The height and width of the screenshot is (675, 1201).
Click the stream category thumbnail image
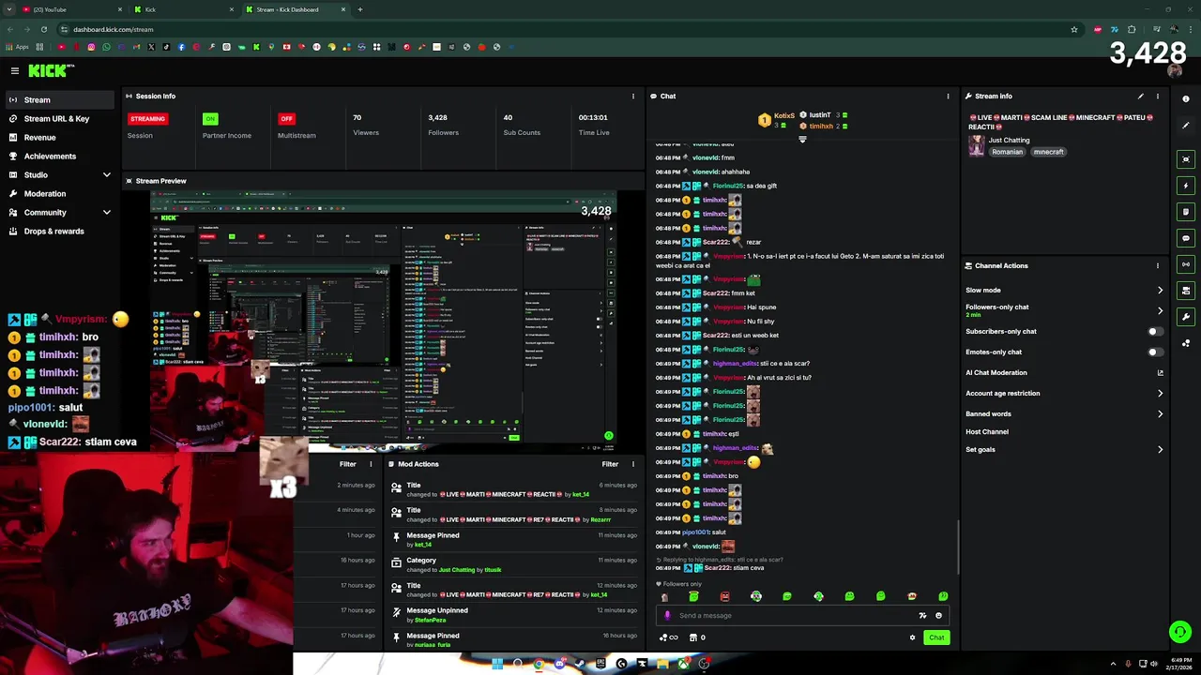[977, 145]
